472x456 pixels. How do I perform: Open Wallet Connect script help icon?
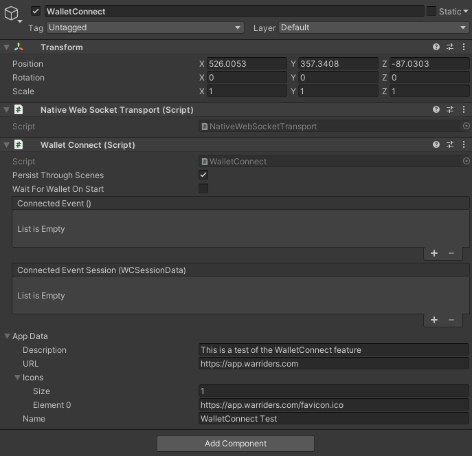click(436, 144)
